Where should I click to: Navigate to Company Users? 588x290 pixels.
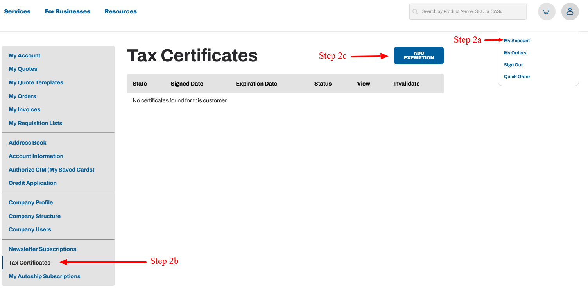pos(30,229)
